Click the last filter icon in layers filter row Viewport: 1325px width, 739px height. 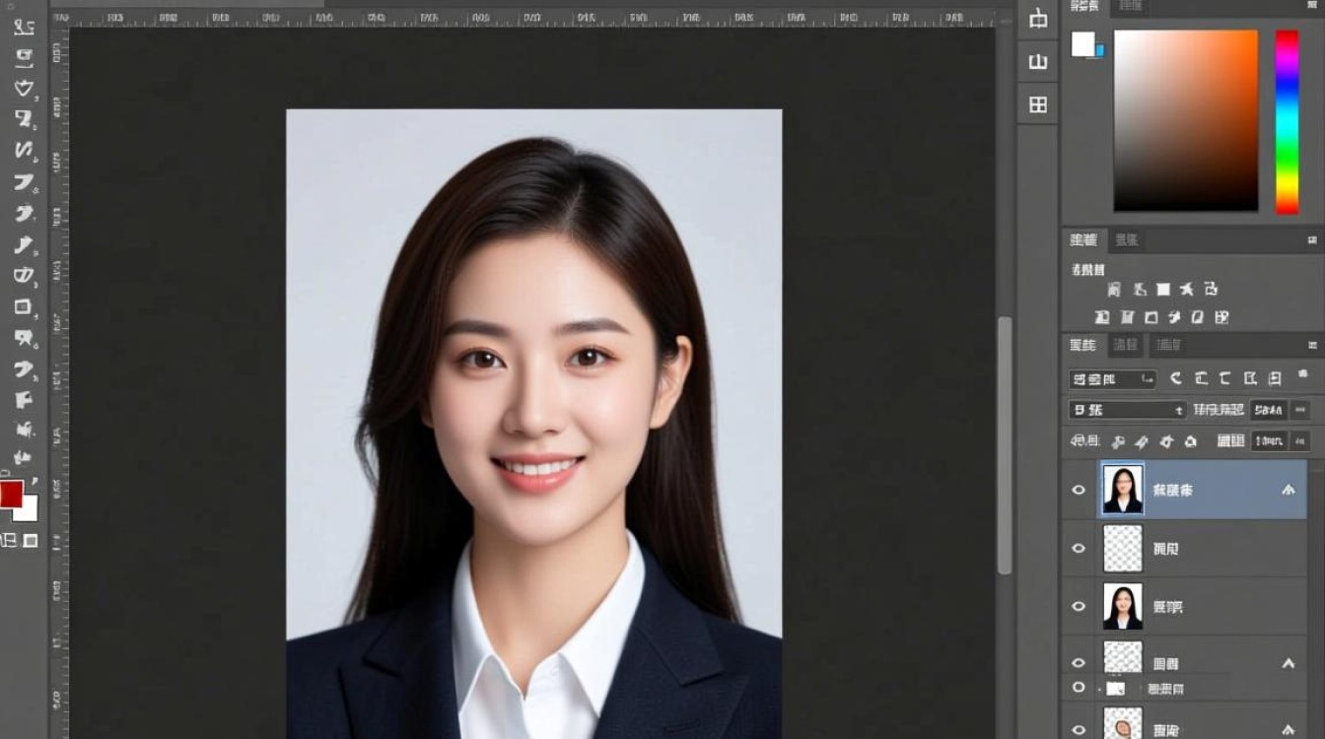pyautogui.click(x=1275, y=378)
